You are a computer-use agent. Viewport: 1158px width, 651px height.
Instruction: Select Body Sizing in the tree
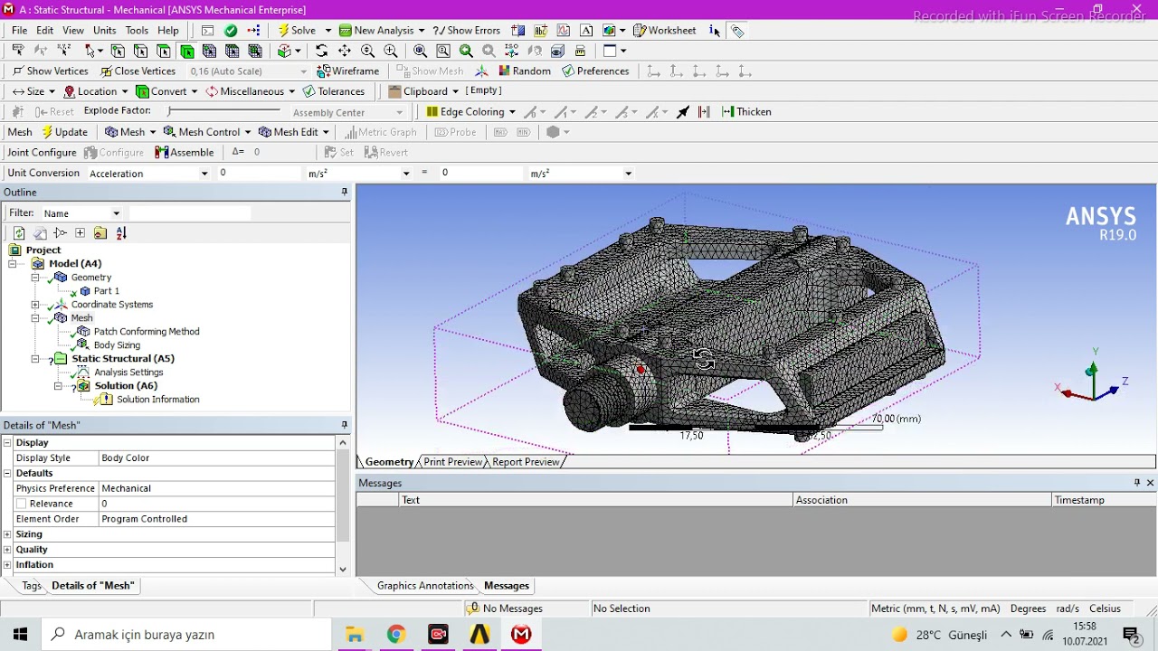click(x=117, y=345)
